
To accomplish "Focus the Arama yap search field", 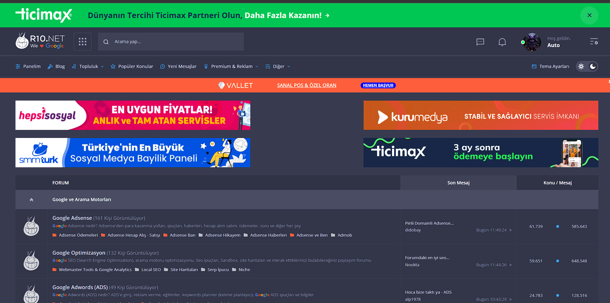I will (x=171, y=42).
